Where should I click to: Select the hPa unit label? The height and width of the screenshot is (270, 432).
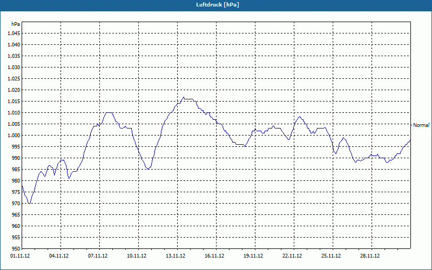[16, 24]
